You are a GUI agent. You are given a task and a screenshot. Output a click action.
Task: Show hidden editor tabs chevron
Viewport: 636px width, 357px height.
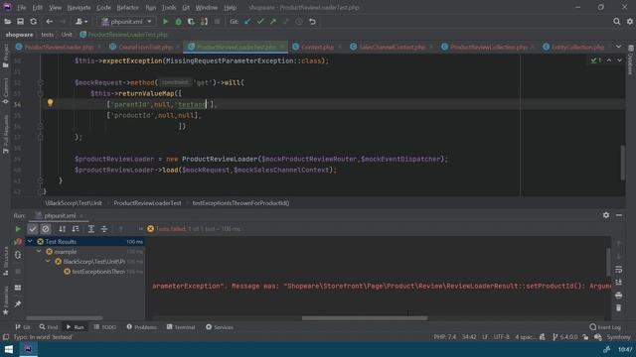click(618, 47)
